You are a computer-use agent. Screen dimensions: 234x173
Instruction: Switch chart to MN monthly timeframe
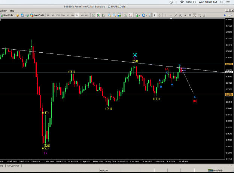87,15
